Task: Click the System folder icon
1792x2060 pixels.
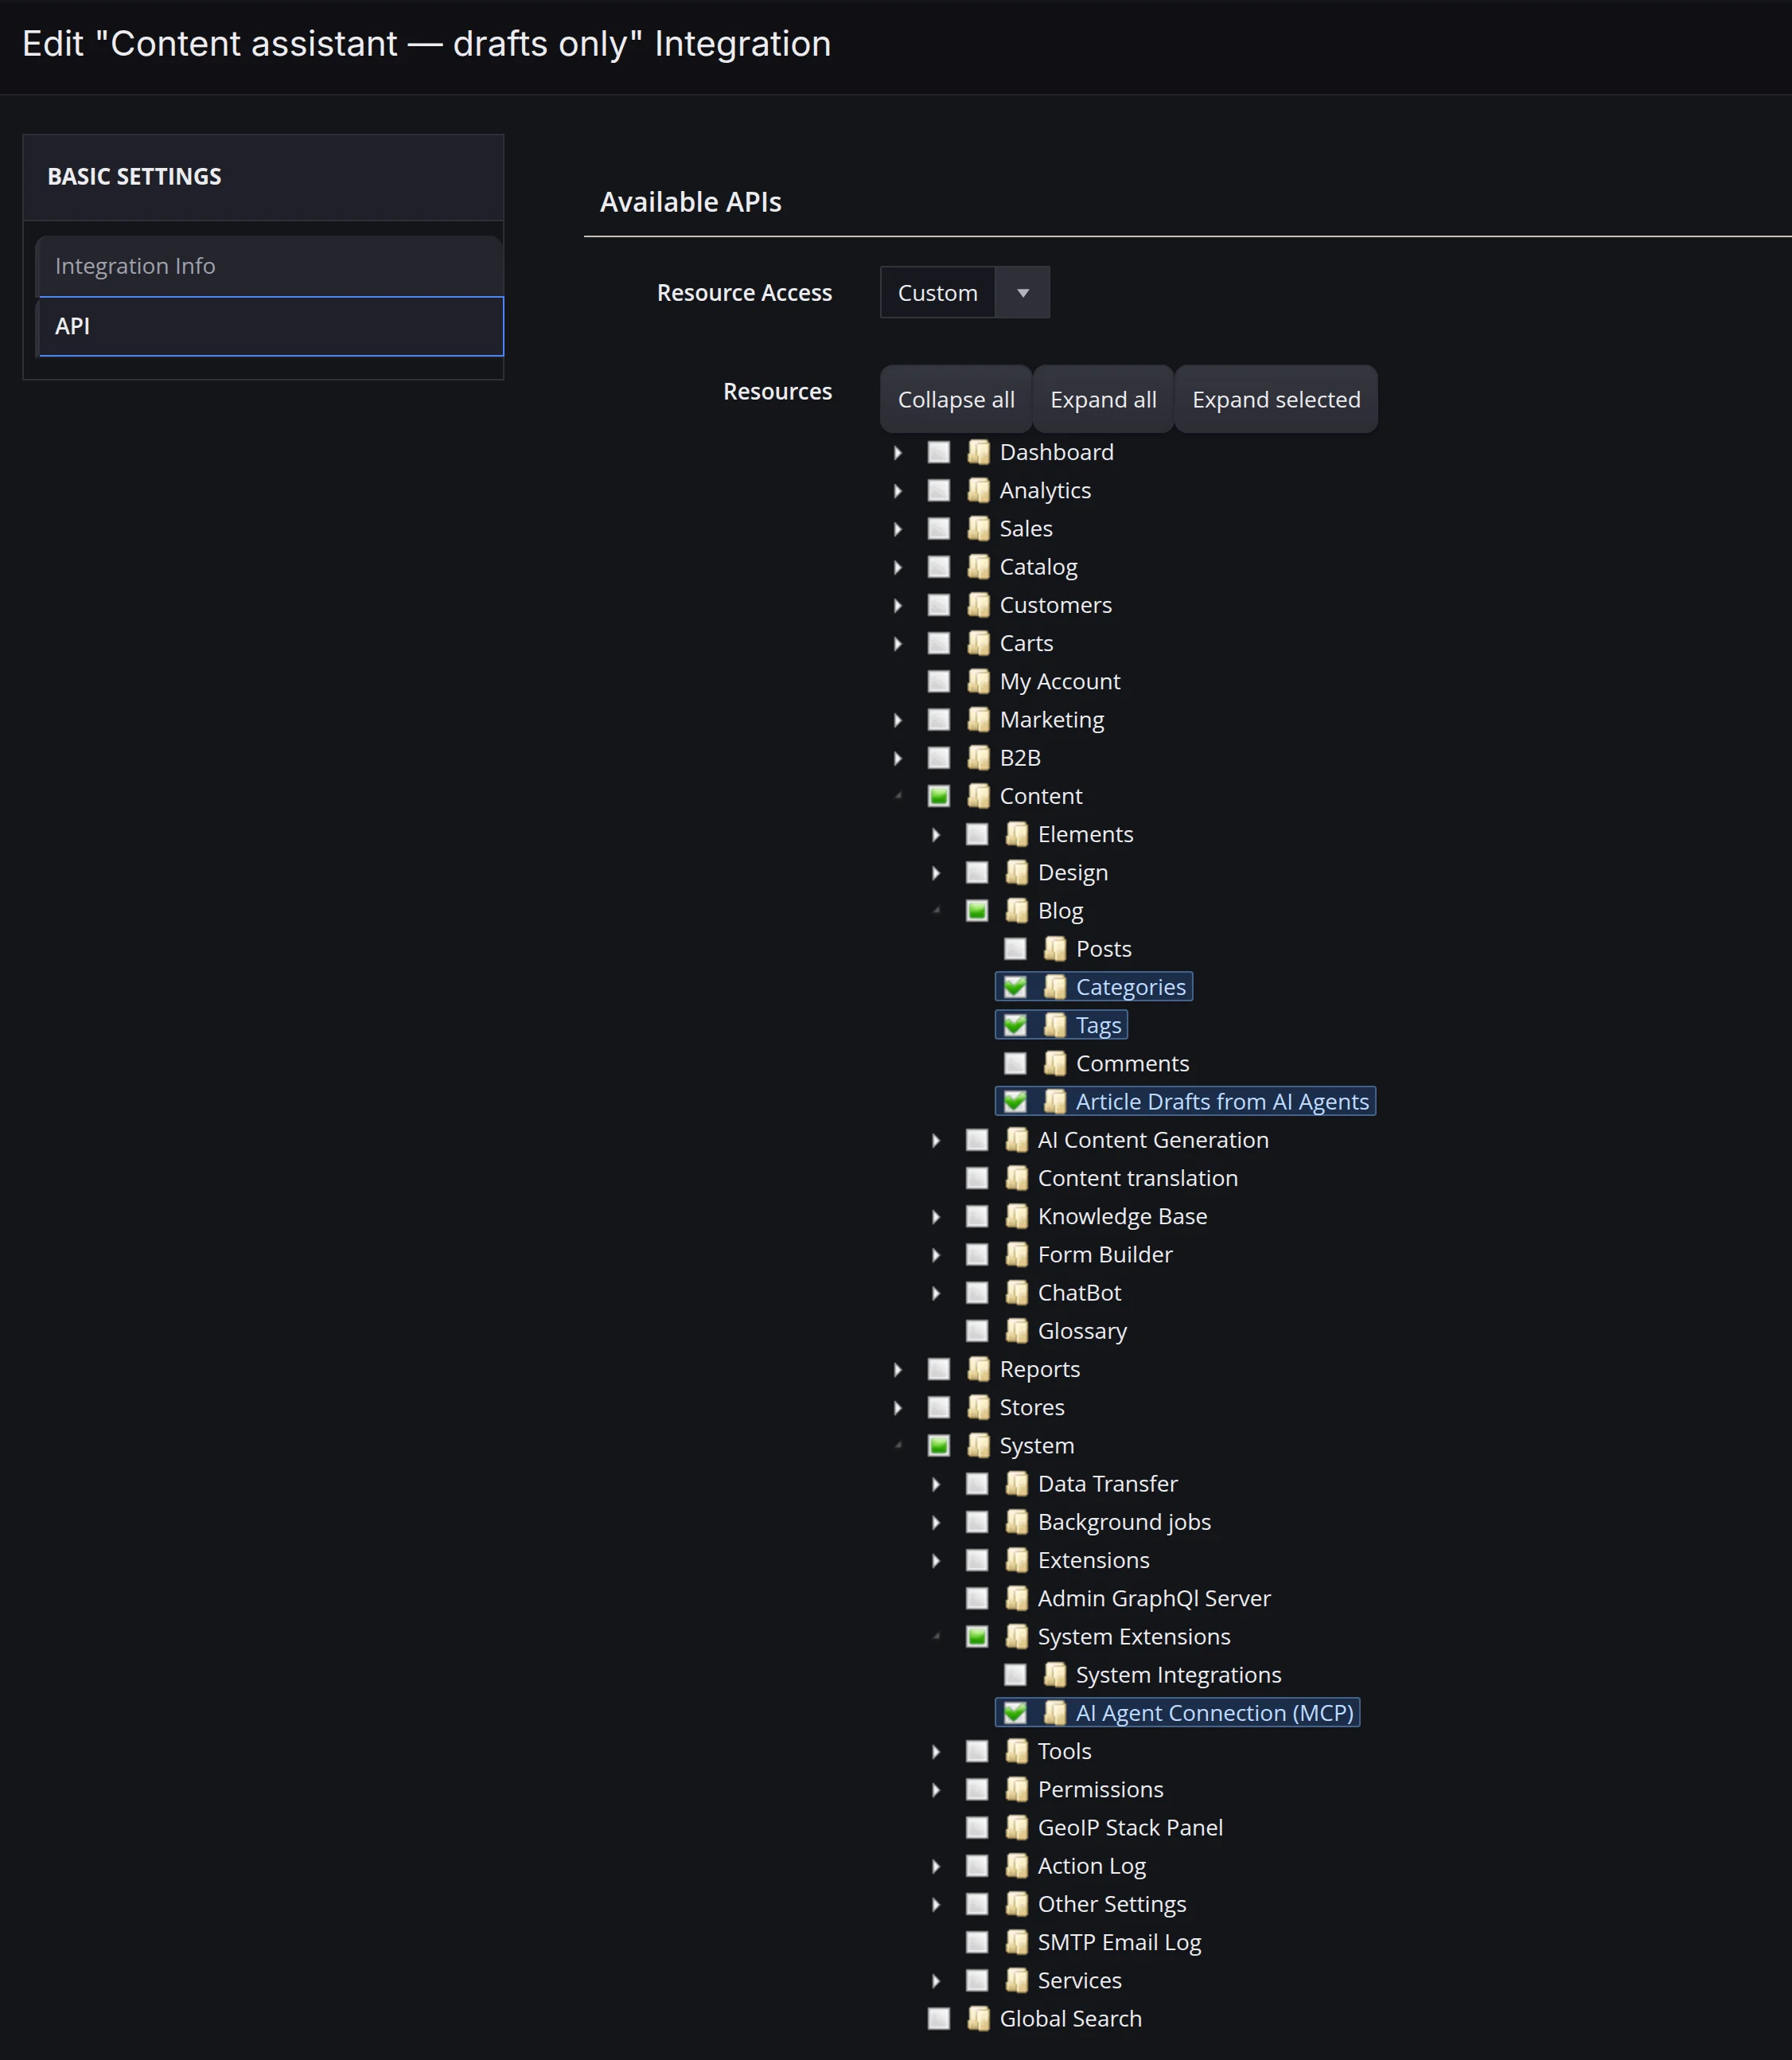Action: click(x=978, y=1446)
